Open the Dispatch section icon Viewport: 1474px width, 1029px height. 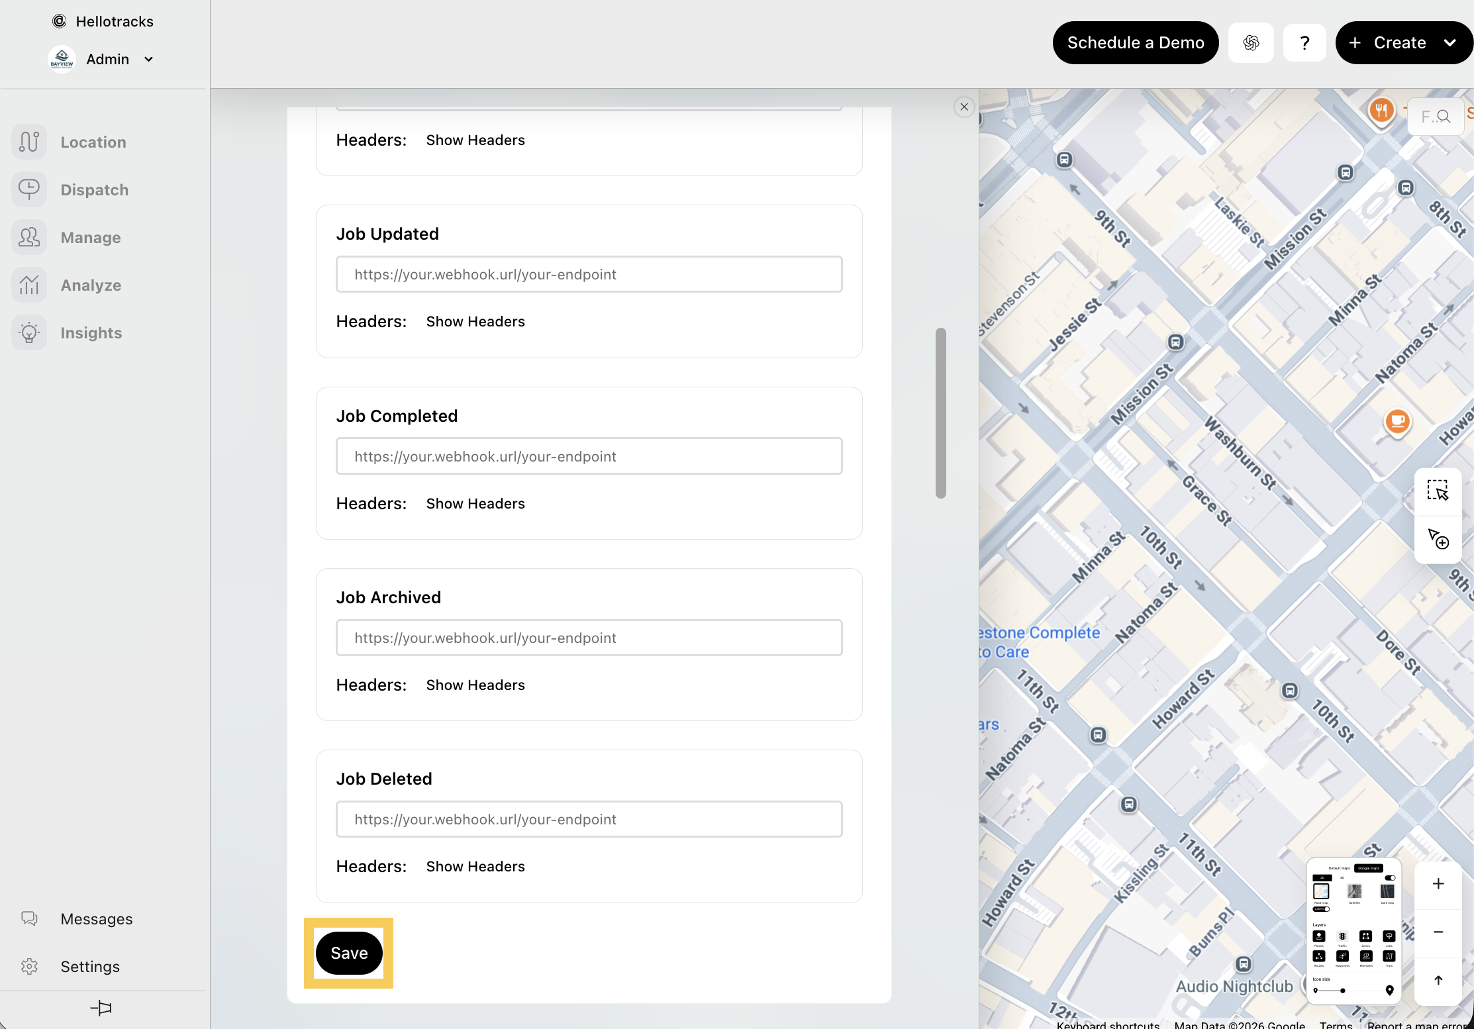29,190
